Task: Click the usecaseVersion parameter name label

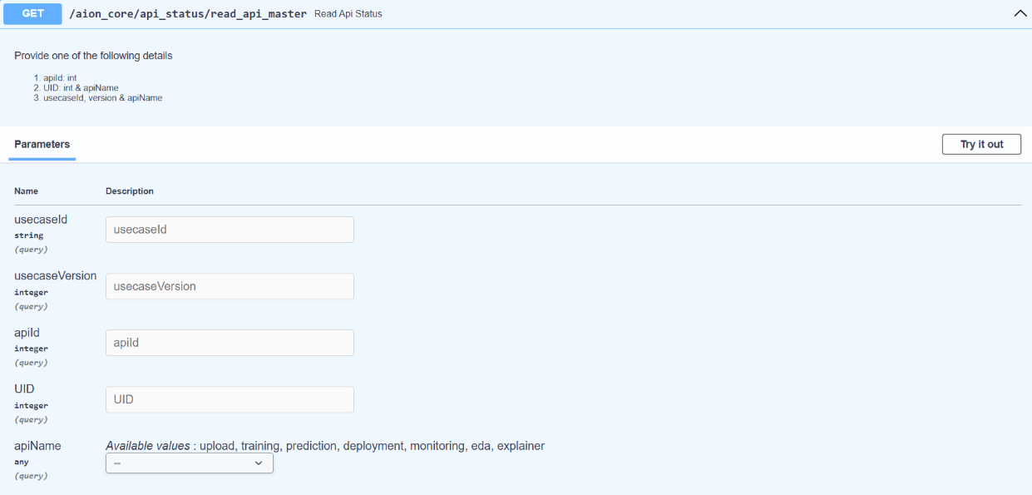Action: [56, 276]
